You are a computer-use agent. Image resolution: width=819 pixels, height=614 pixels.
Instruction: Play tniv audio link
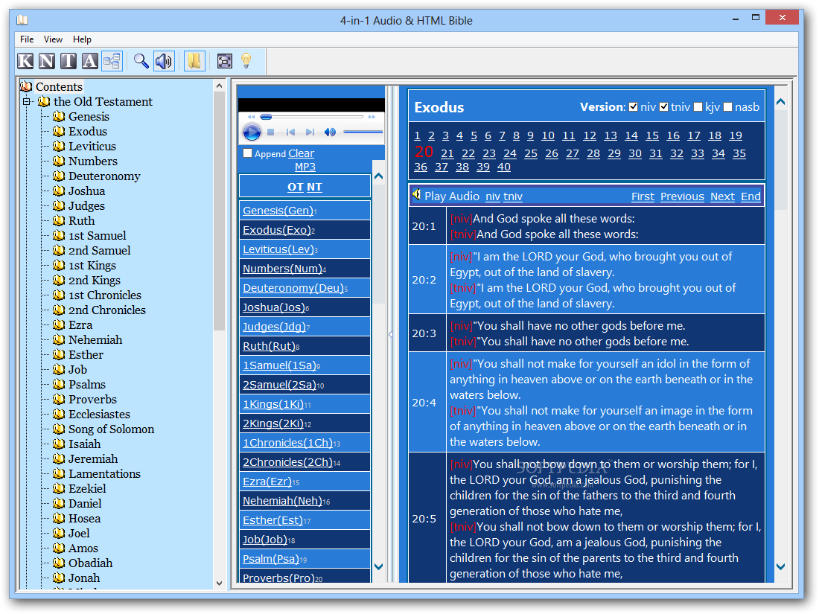(x=513, y=196)
